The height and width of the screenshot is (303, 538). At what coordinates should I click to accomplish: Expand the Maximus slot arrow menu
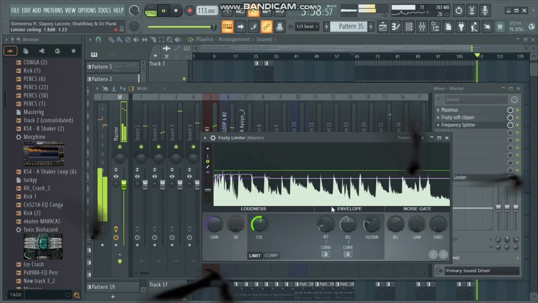tap(438, 110)
